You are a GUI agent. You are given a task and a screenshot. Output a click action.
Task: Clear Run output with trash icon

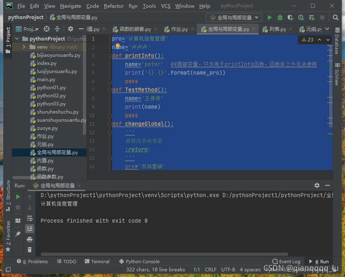(30, 250)
